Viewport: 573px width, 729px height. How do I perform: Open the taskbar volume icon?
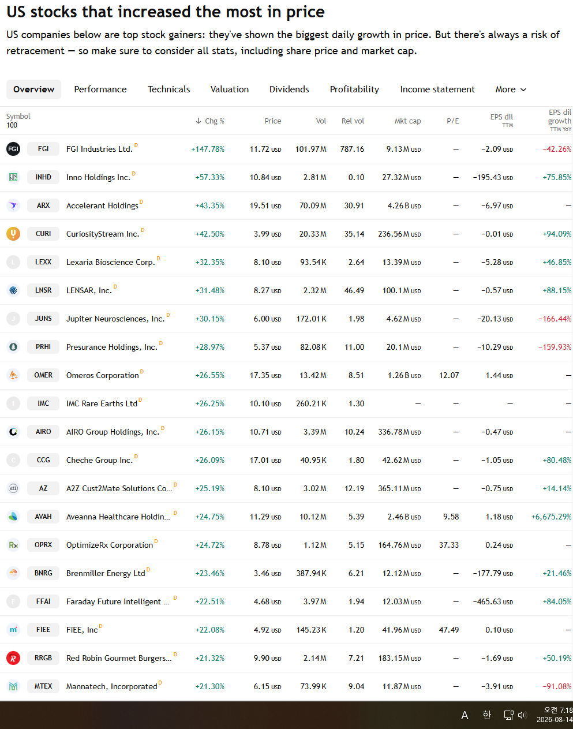pos(522,715)
